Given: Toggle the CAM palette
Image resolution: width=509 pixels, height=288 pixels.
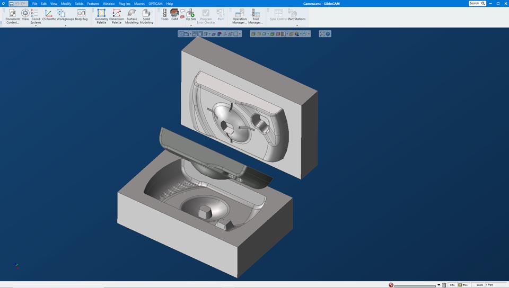Looking at the screenshot, I should (174, 15).
